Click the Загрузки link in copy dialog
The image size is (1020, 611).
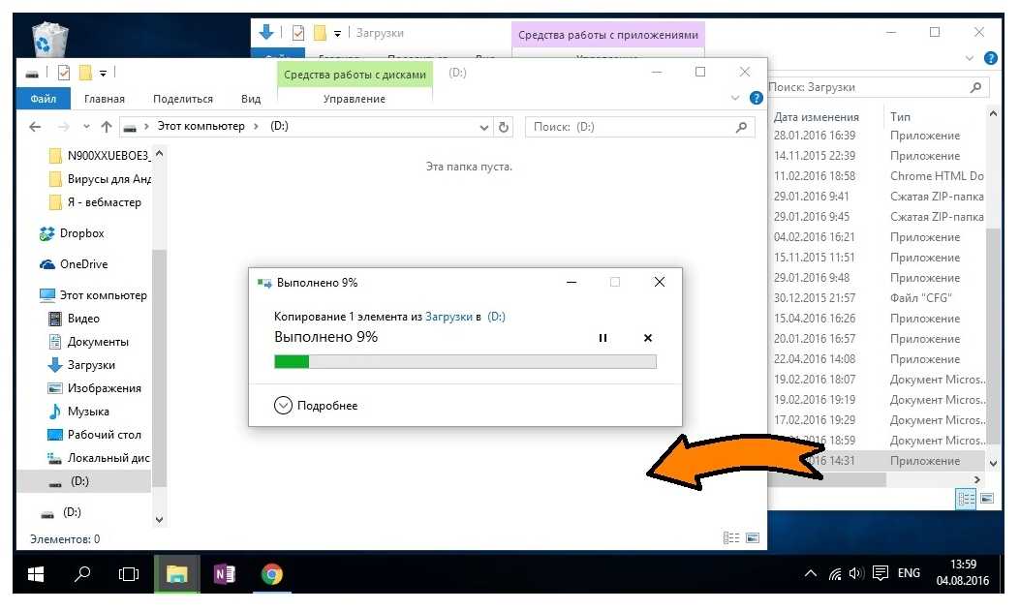448,317
